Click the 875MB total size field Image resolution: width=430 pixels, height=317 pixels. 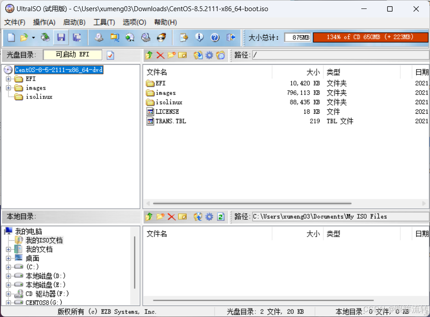point(298,37)
